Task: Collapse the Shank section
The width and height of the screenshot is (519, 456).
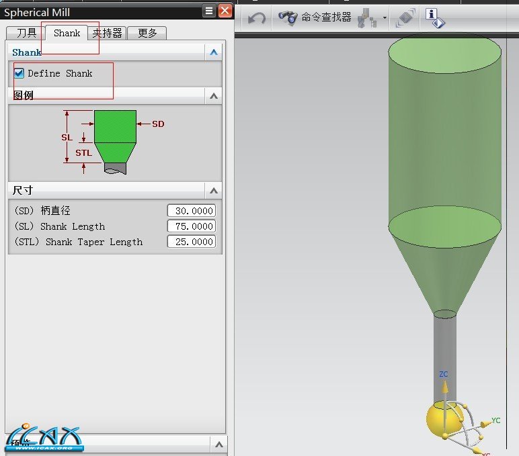Action: tap(214, 52)
